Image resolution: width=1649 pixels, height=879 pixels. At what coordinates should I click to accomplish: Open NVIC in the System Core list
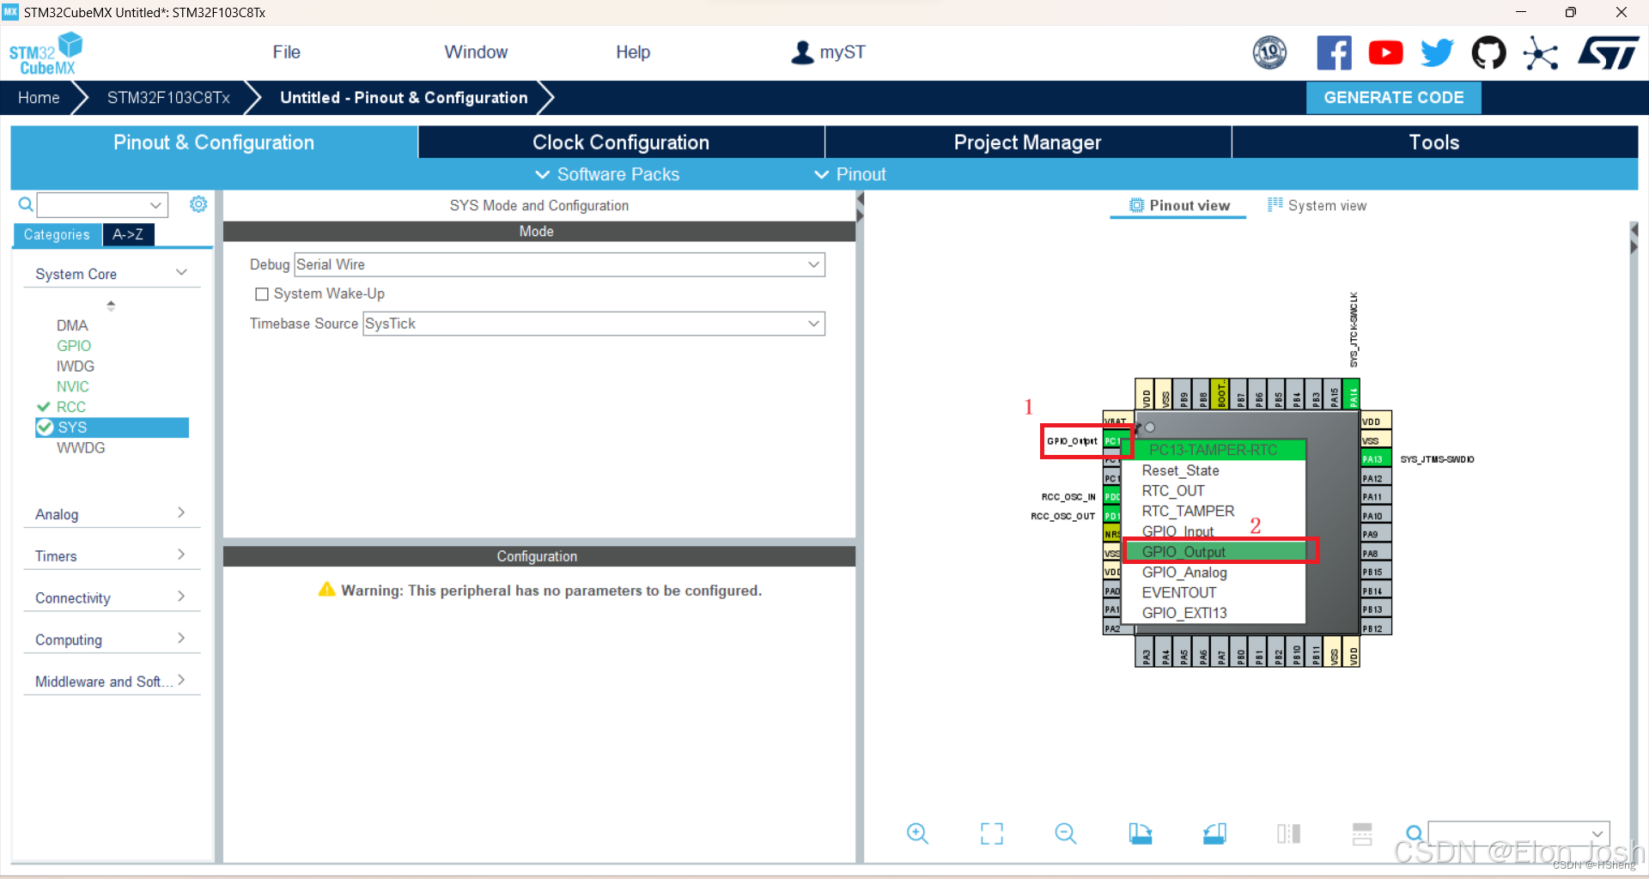point(73,386)
